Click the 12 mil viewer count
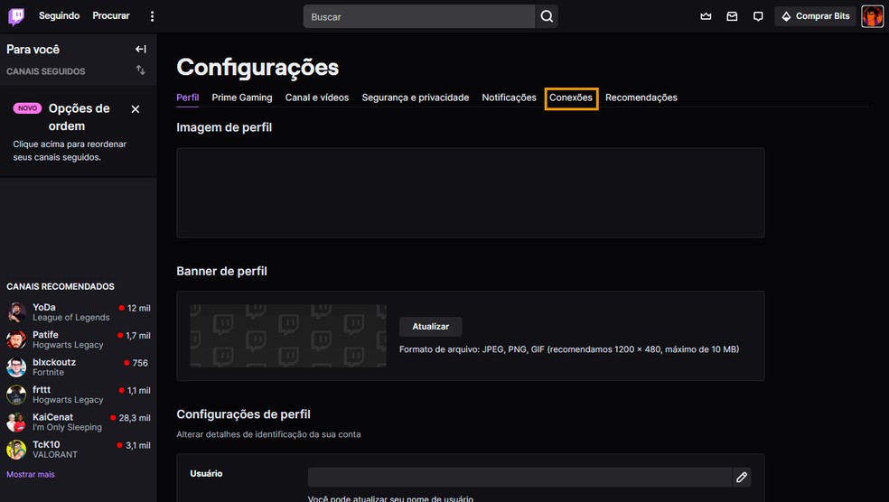Screen dimensions: 889x502 point(139,308)
